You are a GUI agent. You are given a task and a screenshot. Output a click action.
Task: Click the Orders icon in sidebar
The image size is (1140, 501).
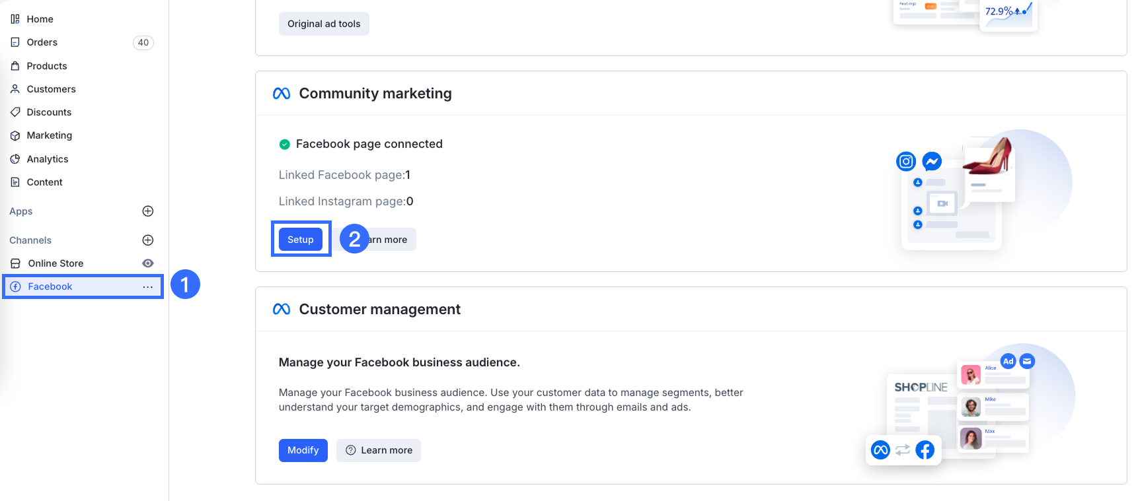(15, 42)
